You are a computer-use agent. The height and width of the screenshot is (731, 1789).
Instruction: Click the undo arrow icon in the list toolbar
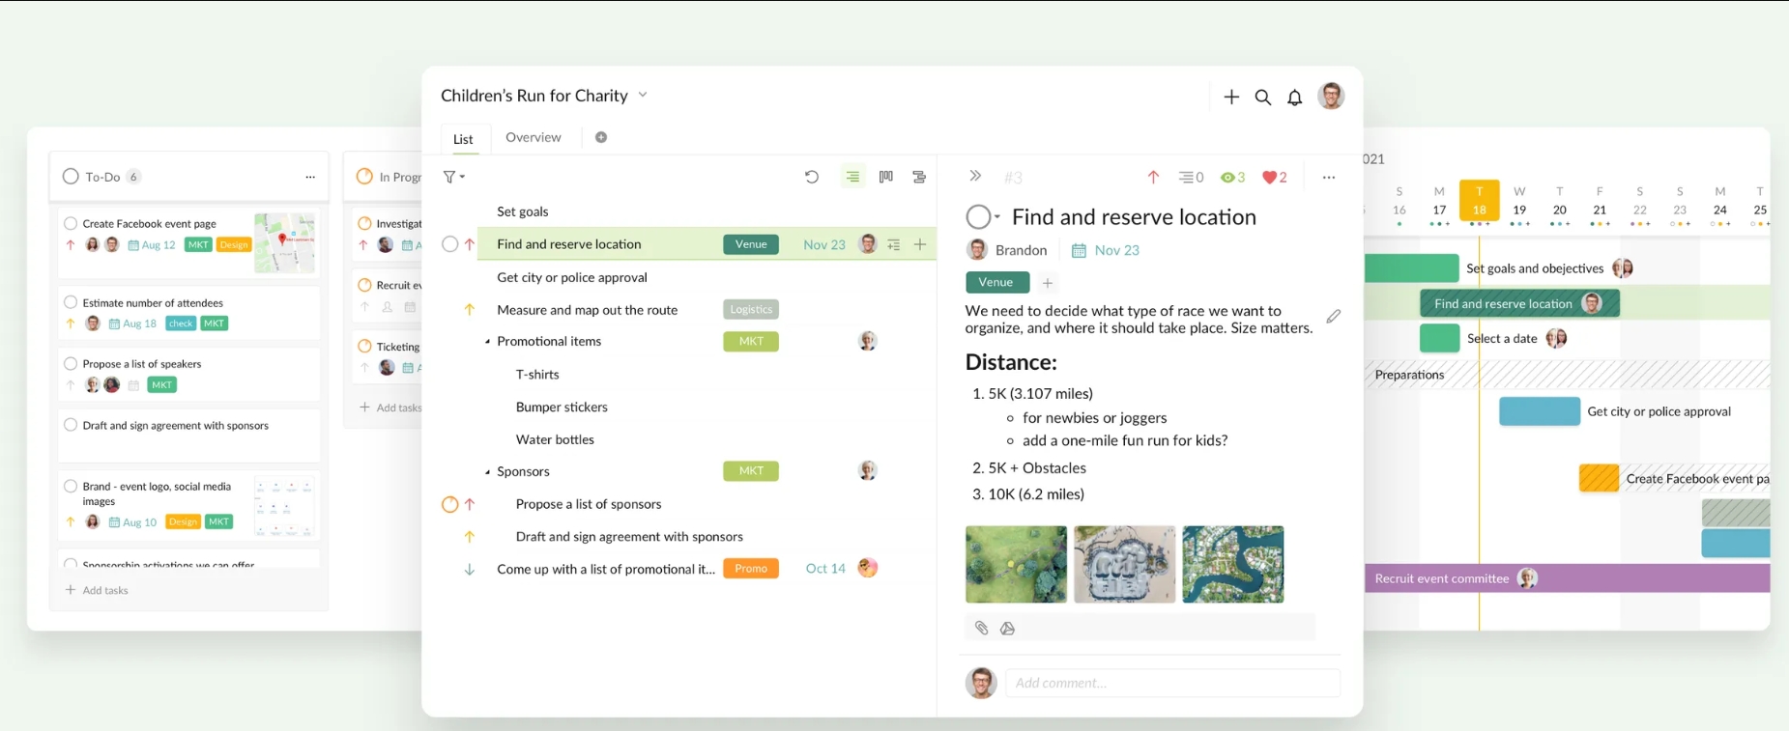(812, 177)
